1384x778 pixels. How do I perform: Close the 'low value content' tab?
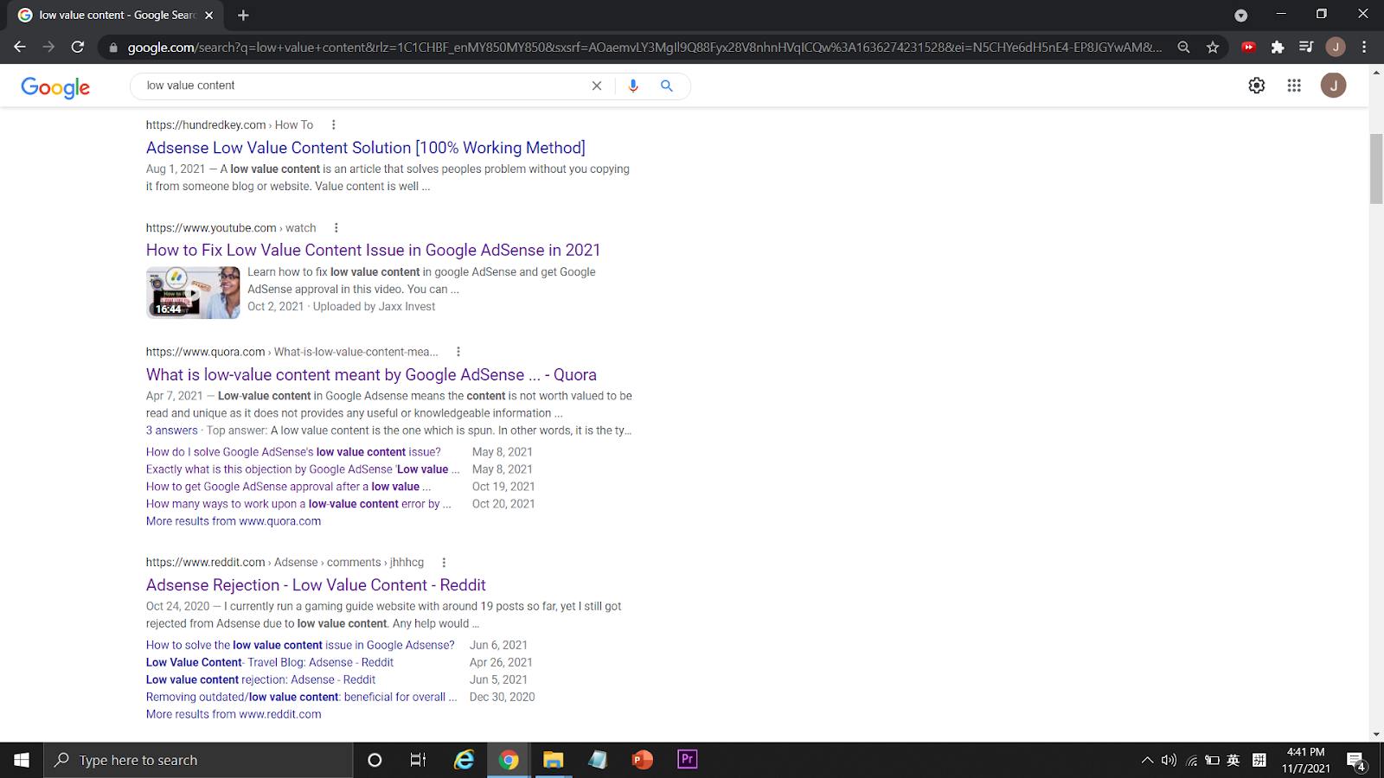point(208,15)
